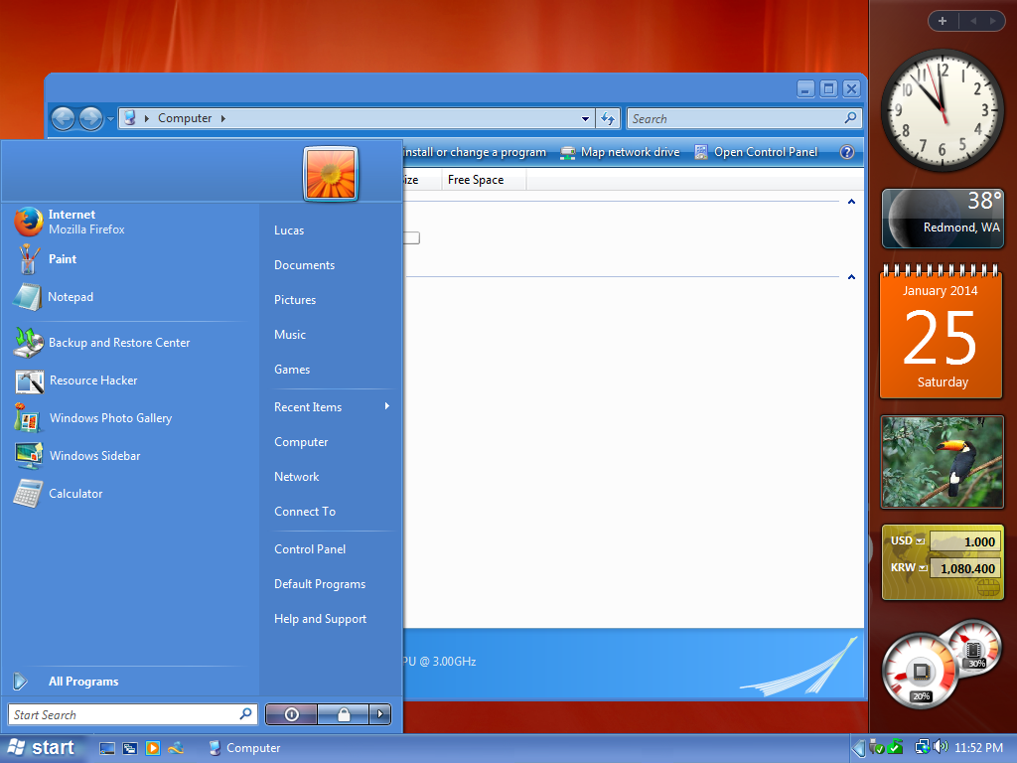Click the volume speaker tray icon
1017x763 pixels.
941,747
